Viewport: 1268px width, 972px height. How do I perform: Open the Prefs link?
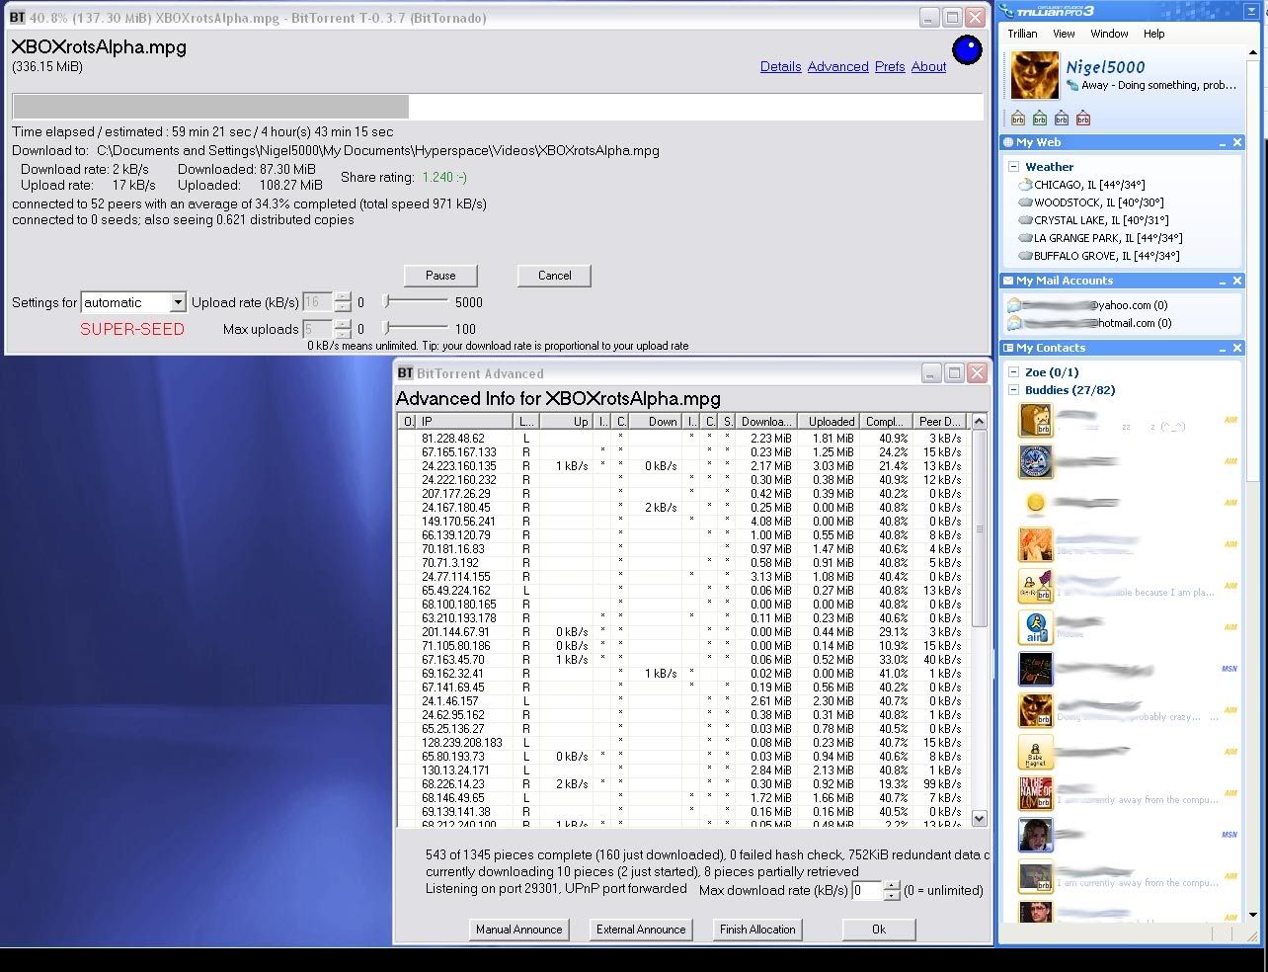[x=890, y=66]
